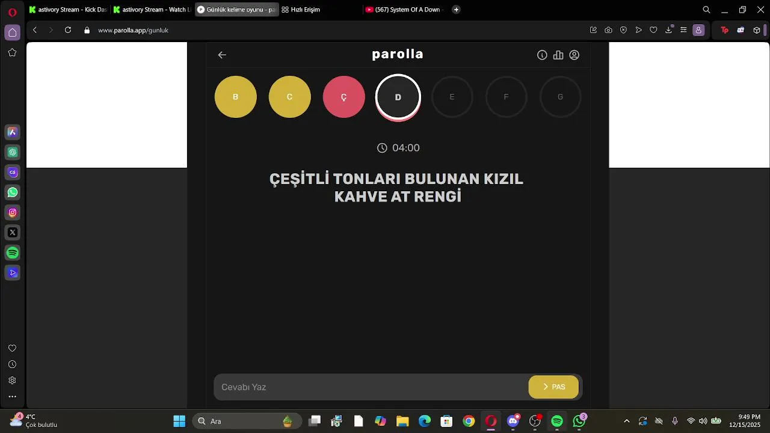Click the address bar showing www.parolla.app/gunluk

pyautogui.click(x=133, y=30)
